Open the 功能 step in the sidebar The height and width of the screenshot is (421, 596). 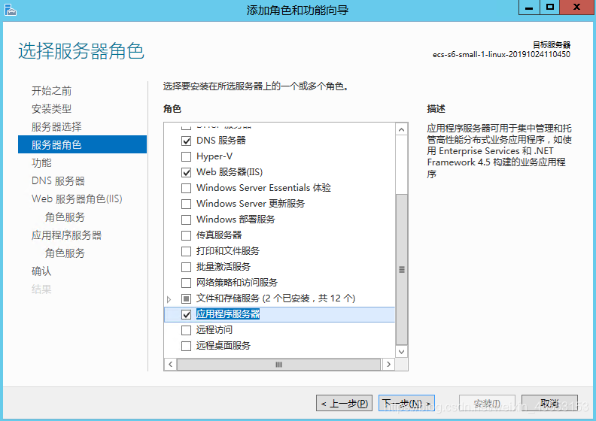point(41,163)
